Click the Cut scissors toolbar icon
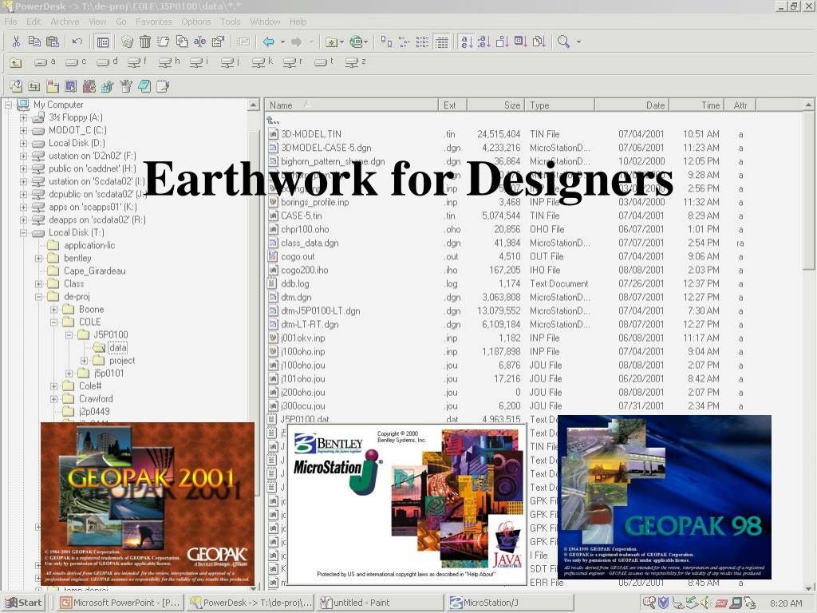The image size is (817, 613). pyautogui.click(x=16, y=42)
